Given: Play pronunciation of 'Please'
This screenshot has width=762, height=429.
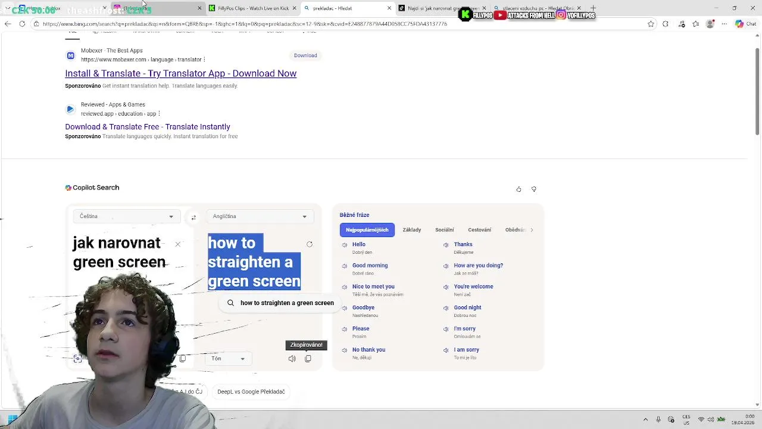Looking at the screenshot, I should pyautogui.click(x=344, y=329).
